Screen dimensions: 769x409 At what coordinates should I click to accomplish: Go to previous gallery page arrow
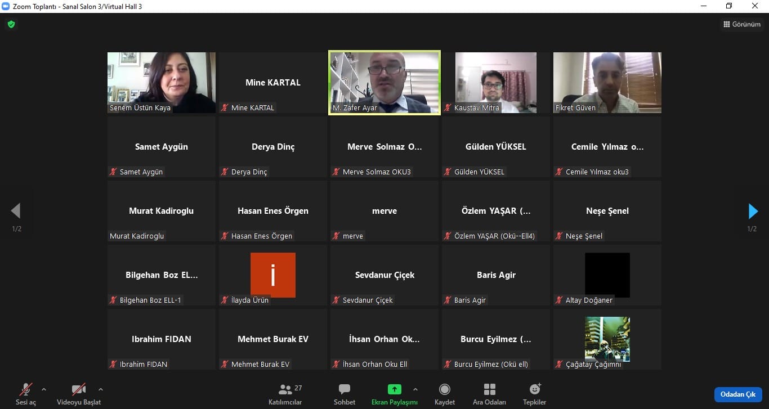click(x=16, y=211)
